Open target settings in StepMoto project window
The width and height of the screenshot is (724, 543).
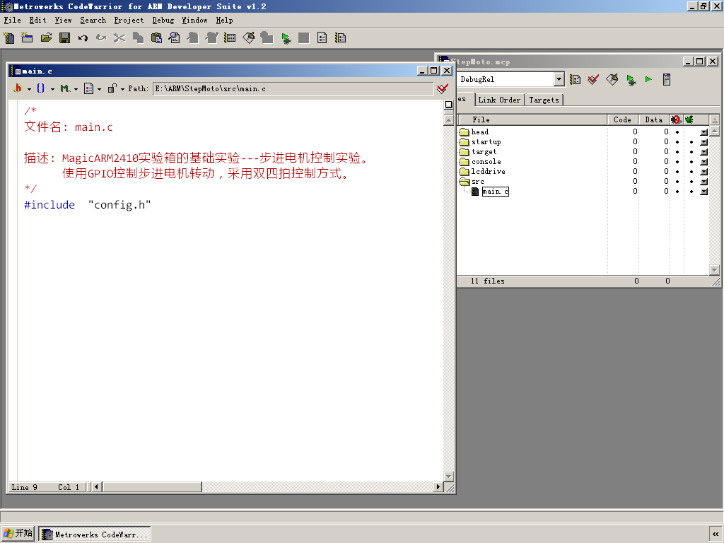click(575, 79)
